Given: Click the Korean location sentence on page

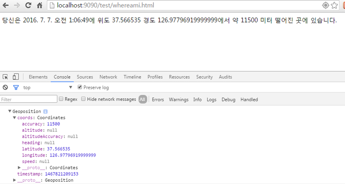Looking at the screenshot, I should click(x=169, y=20).
